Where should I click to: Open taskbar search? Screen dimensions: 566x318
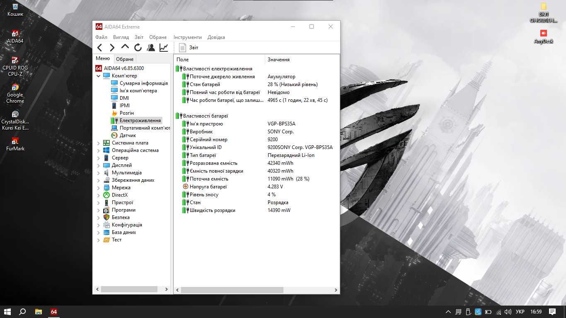(22, 311)
